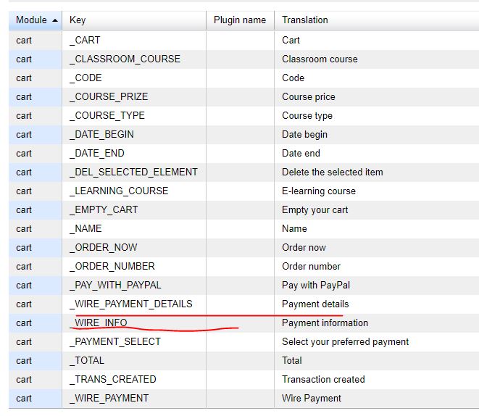Select the _CLASSROOM_COURSE key row
The width and height of the screenshot is (479, 416).
[125, 59]
